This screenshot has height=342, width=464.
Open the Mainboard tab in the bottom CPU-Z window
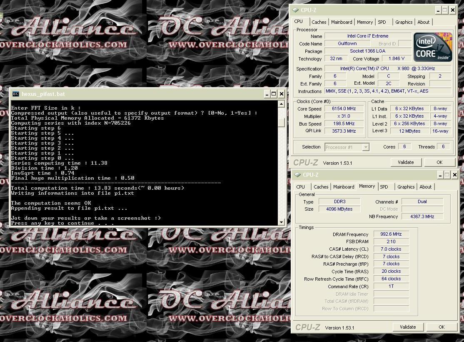[x=344, y=187]
